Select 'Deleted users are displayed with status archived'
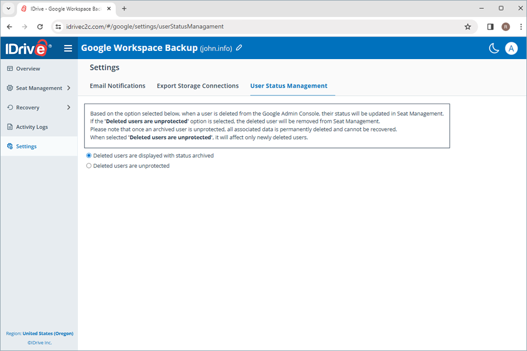 pyautogui.click(x=88, y=155)
